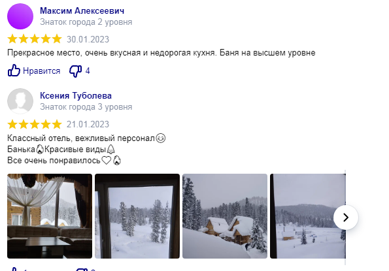
Task: Click 'Знаток города 3 уровня' badge text
Action: 86,107
